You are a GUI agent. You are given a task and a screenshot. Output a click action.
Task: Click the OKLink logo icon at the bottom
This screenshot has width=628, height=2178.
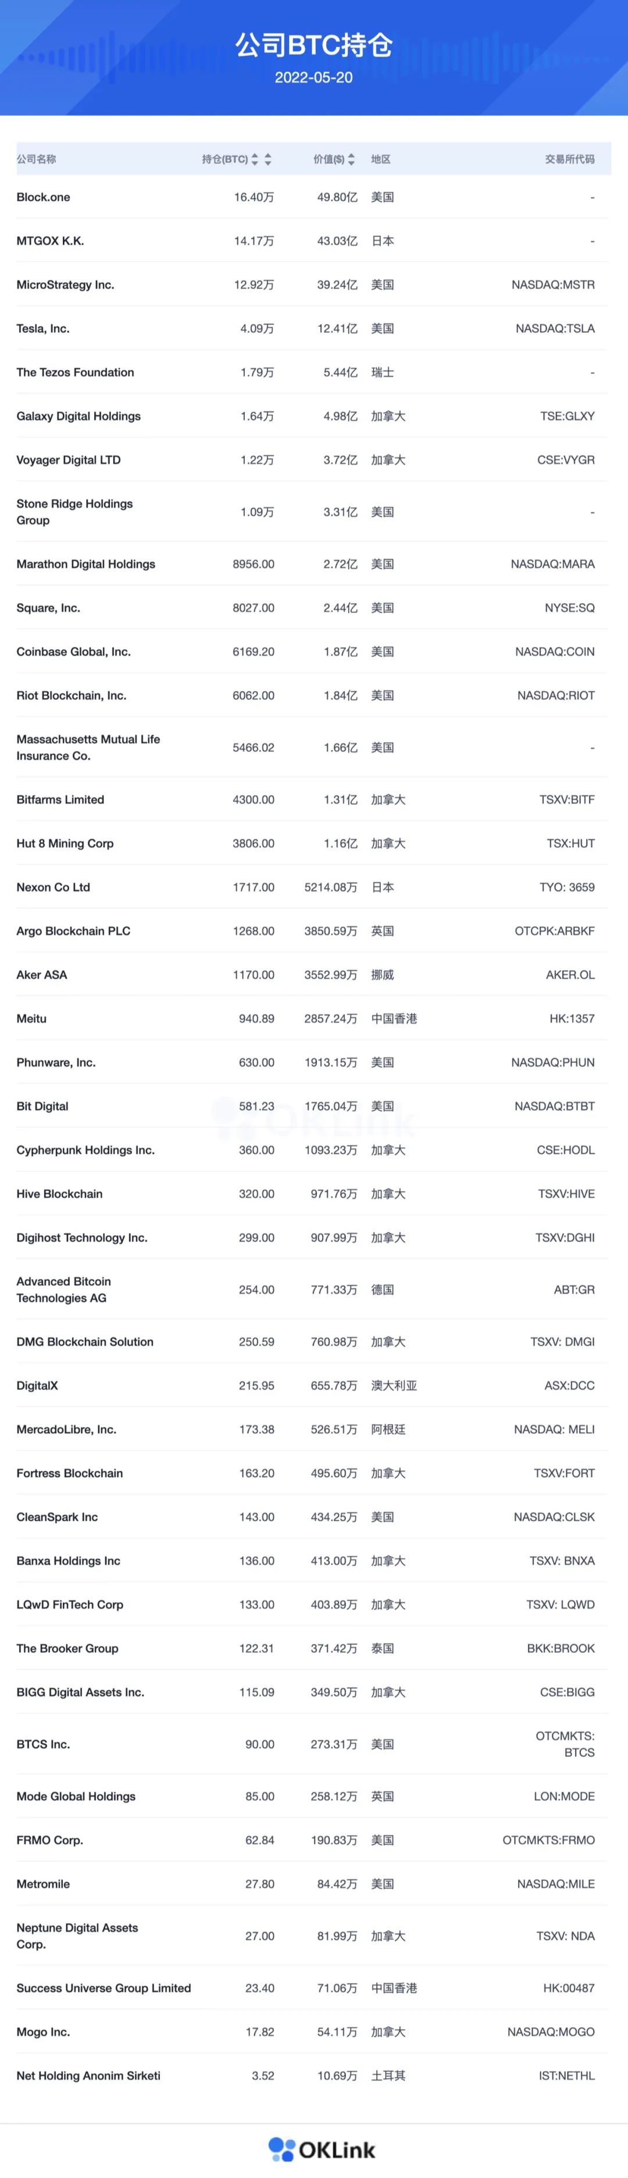[281, 2148]
